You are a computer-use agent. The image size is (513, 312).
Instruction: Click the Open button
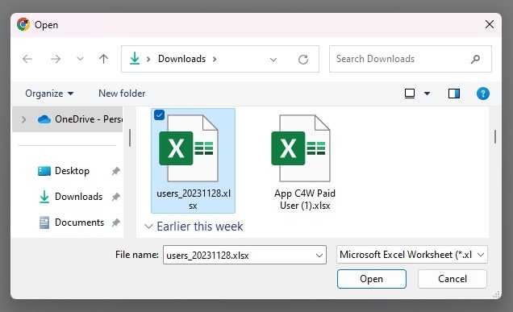click(372, 279)
